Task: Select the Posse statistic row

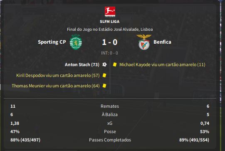Action: point(110,131)
